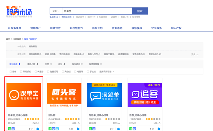This screenshot has width=213, height=131.
Task: Tick the 淘拍档 checkbox
Action: click(x=62, y=72)
